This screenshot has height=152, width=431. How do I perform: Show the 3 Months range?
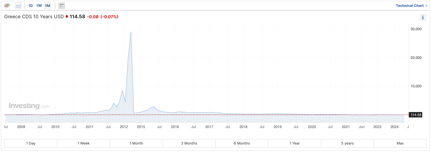tap(189, 143)
